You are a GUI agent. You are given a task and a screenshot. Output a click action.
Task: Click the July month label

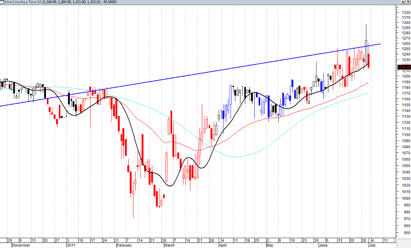[x=372, y=245]
